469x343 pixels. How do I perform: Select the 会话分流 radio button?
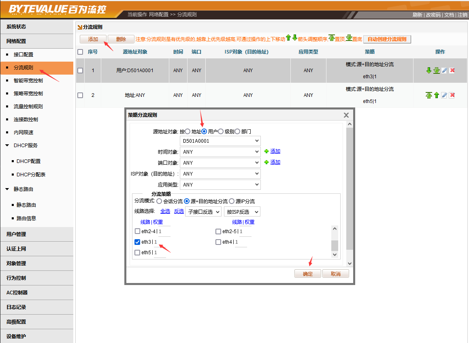159,201
